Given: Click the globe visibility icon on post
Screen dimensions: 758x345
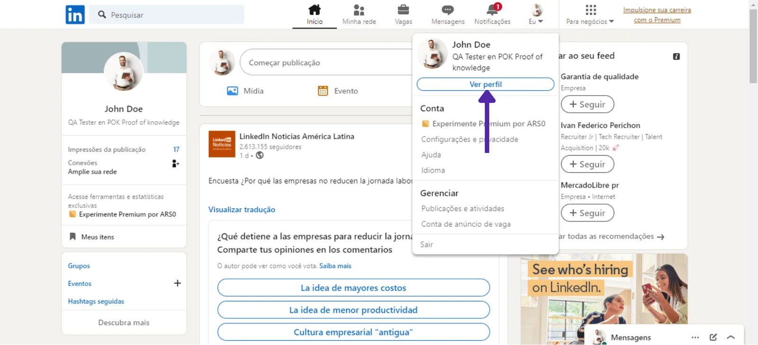Looking at the screenshot, I should point(260,155).
